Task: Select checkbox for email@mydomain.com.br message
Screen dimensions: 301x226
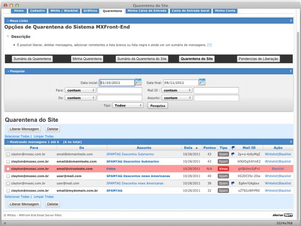Action: point(8,190)
